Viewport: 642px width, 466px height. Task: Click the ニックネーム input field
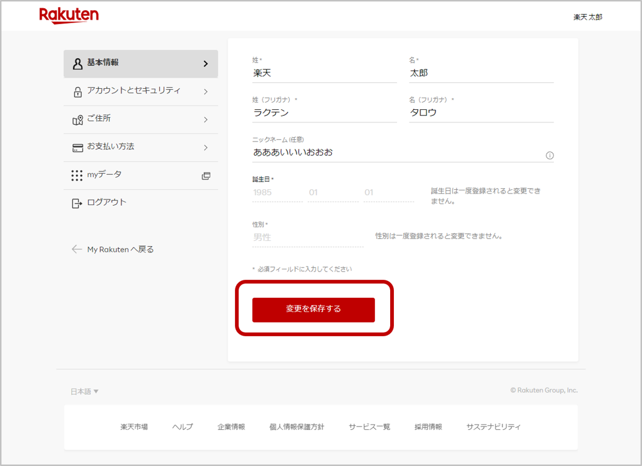pyautogui.click(x=396, y=153)
